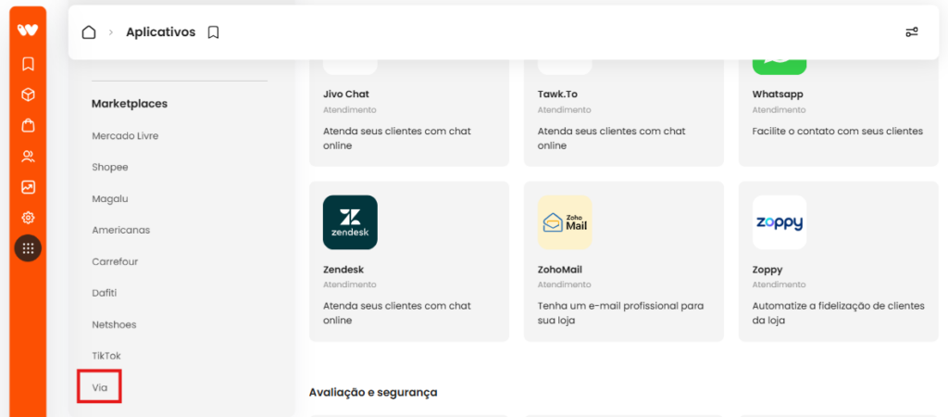Open TikTok marketplace option
The height and width of the screenshot is (417, 948).
tap(106, 356)
